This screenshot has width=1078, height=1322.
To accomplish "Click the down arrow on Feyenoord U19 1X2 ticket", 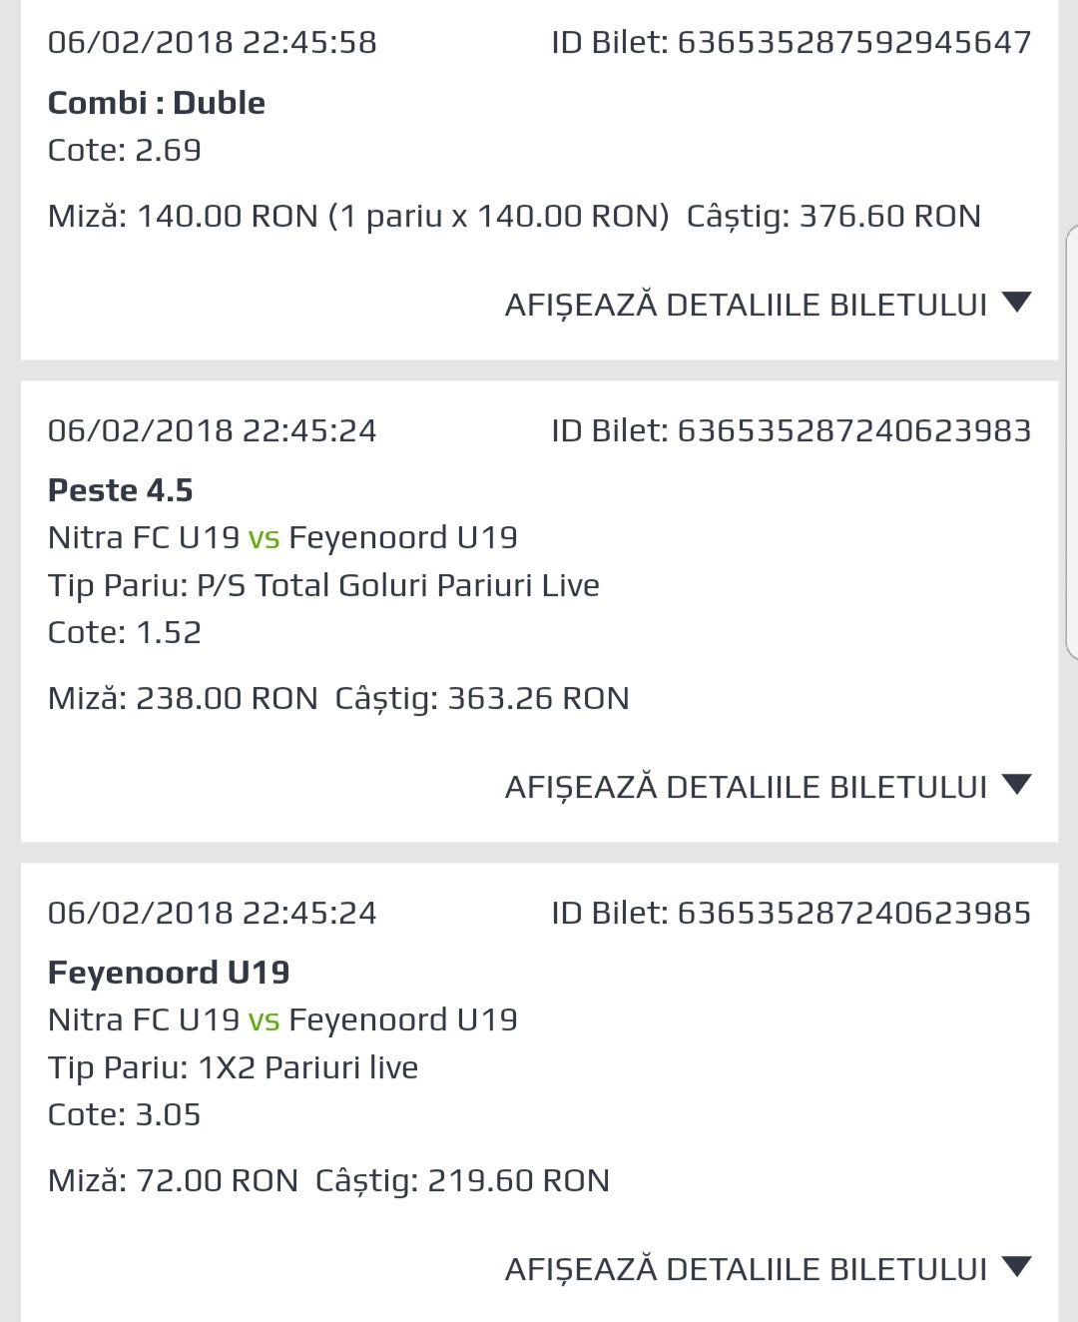I will (x=1016, y=1266).
